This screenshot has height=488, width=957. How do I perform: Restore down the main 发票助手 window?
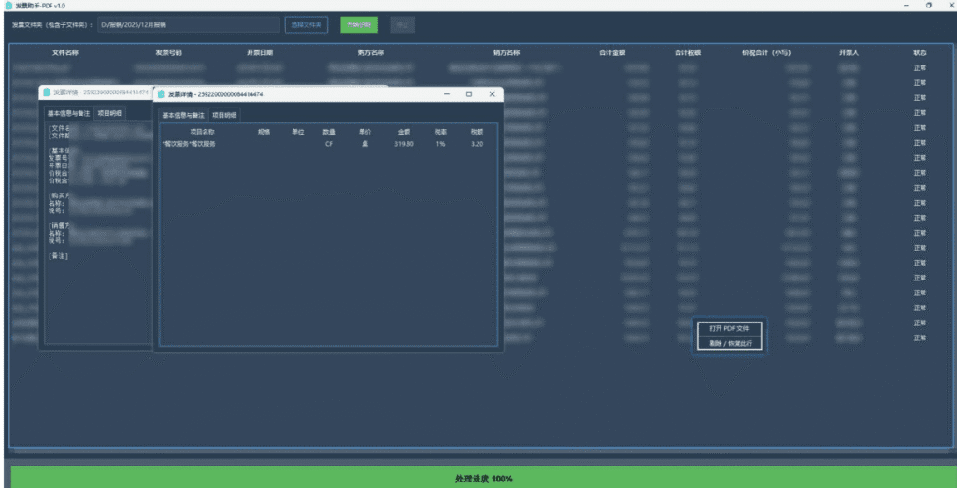click(x=928, y=6)
